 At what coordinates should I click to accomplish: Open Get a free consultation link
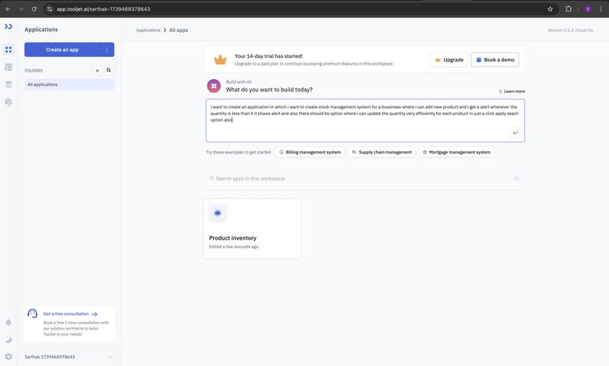point(70,314)
